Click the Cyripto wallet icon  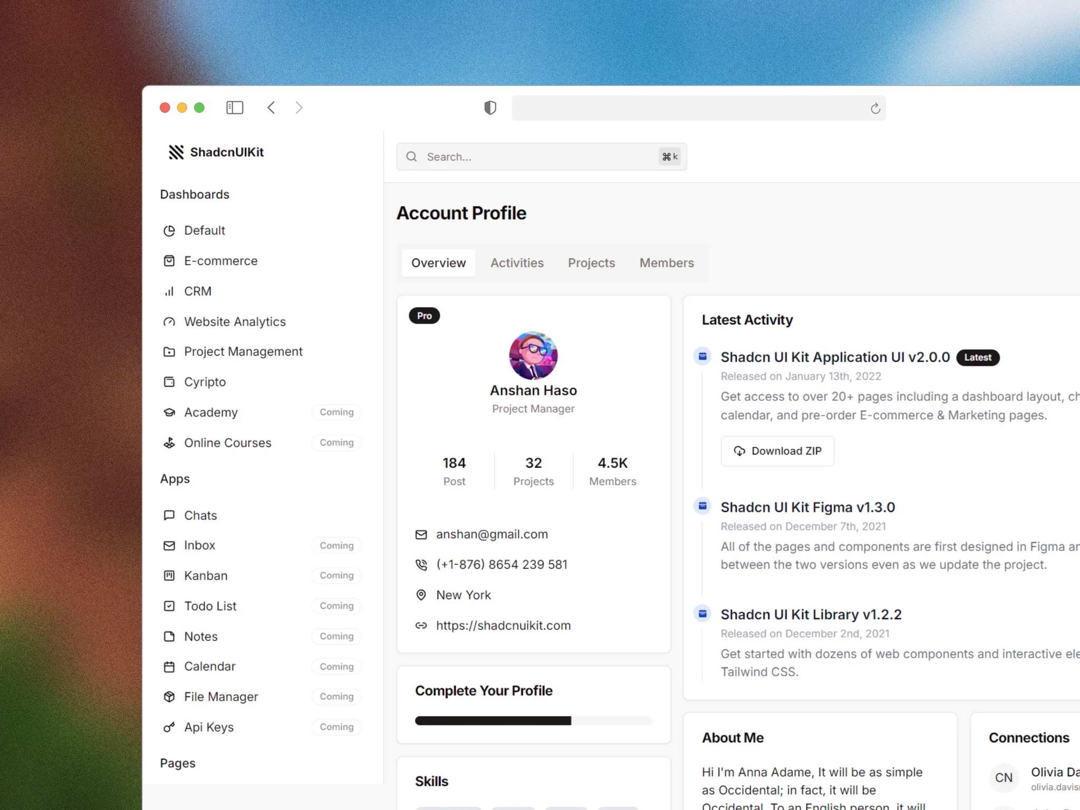click(169, 382)
